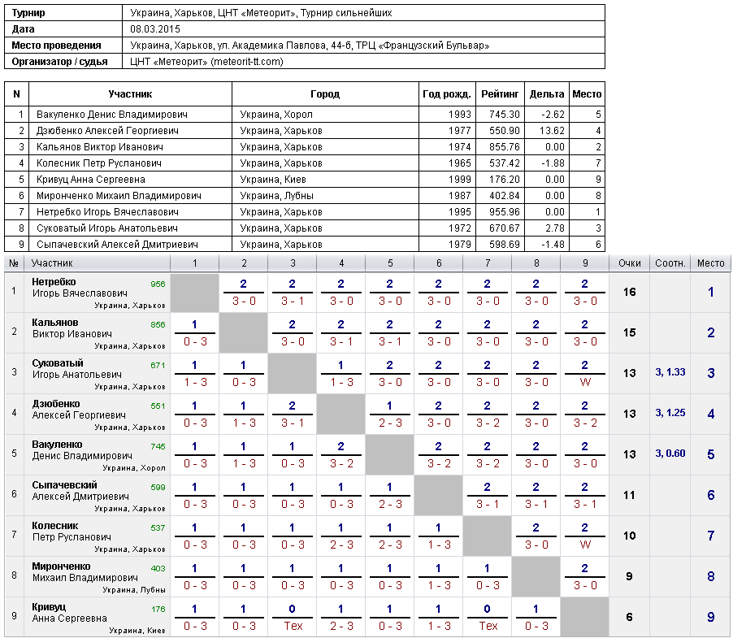Click 'Миронченко' name in results grid

[61, 566]
